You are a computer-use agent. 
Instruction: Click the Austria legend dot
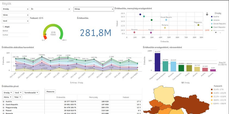tap(212, 17)
